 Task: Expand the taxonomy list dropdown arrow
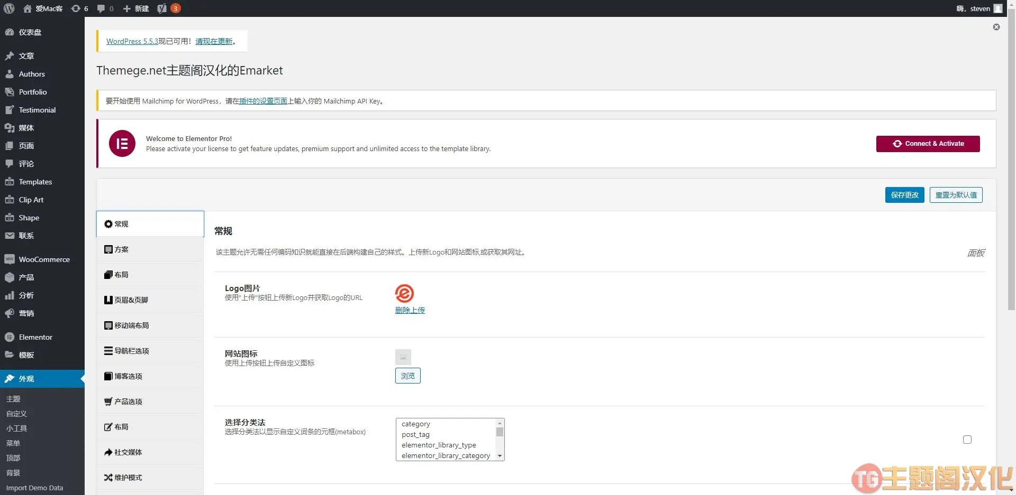point(500,455)
